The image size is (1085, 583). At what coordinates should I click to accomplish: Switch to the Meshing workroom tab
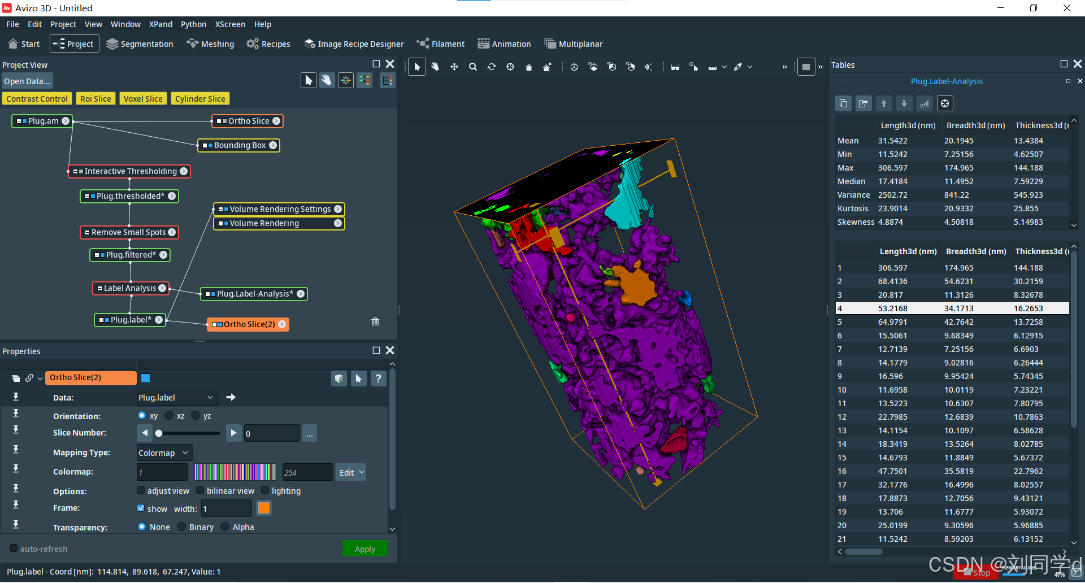point(210,44)
